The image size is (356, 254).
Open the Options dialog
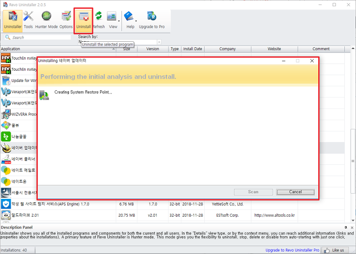pos(66,20)
